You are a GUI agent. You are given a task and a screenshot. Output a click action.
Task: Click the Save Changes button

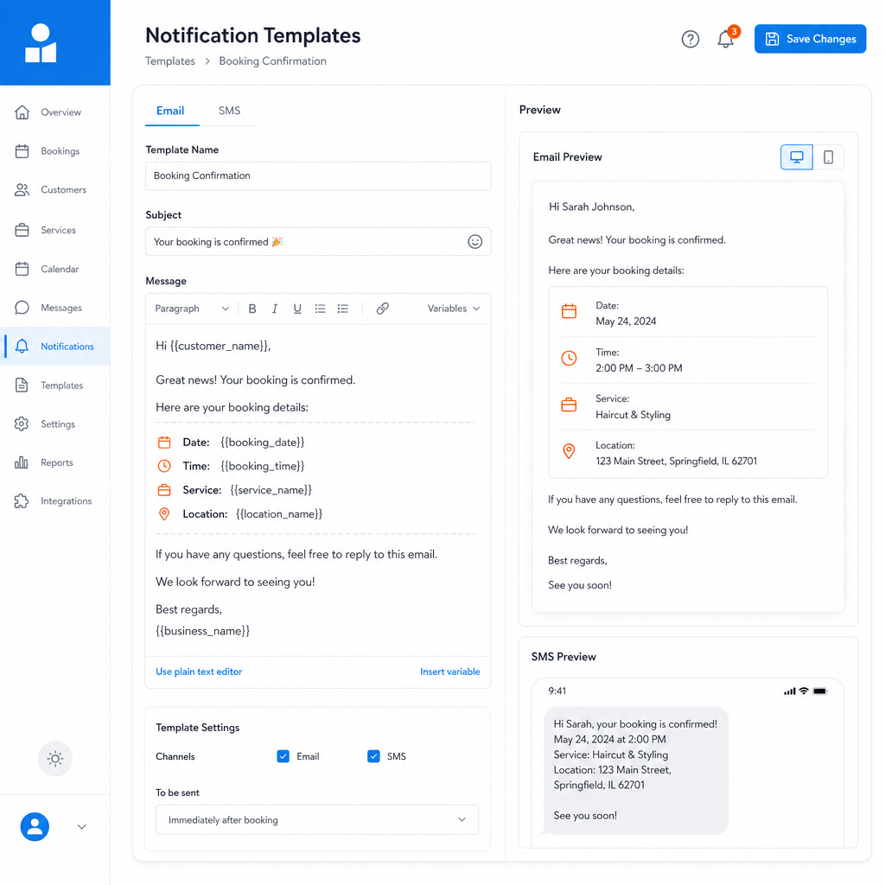pyautogui.click(x=810, y=39)
